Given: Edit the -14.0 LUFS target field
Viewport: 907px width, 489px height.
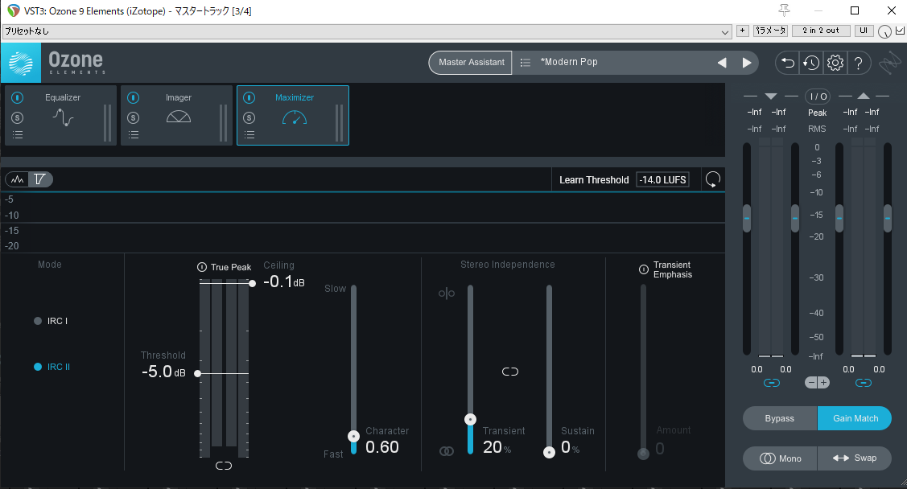Looking at the screenshot, I should 663,180.
